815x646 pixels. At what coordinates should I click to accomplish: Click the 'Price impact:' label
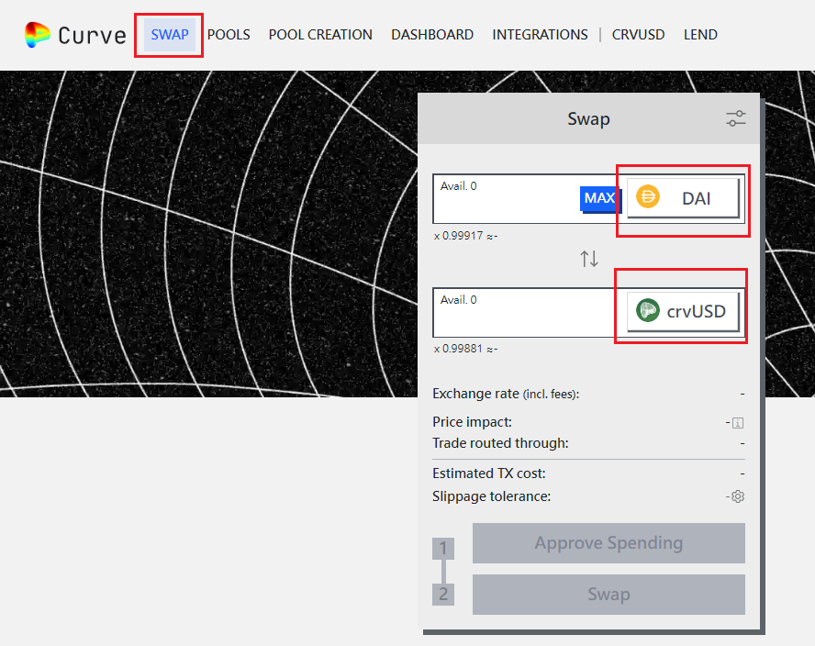click(472, 422)
